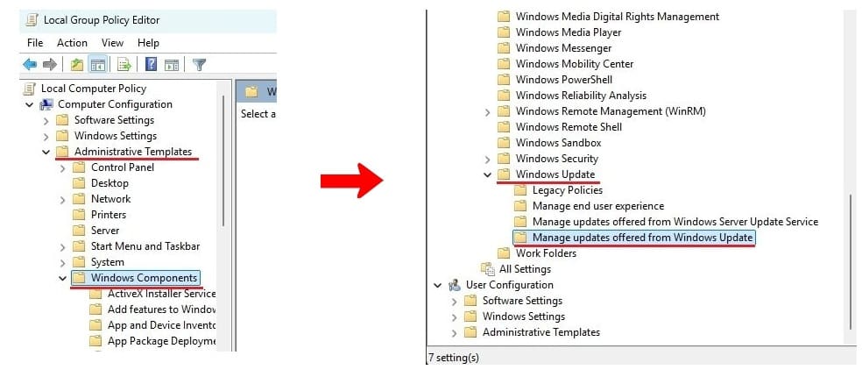Click the Export List toolbar icon
Image resolution: width=862 pixels, height=384 pixels.
tap(124, 65)
